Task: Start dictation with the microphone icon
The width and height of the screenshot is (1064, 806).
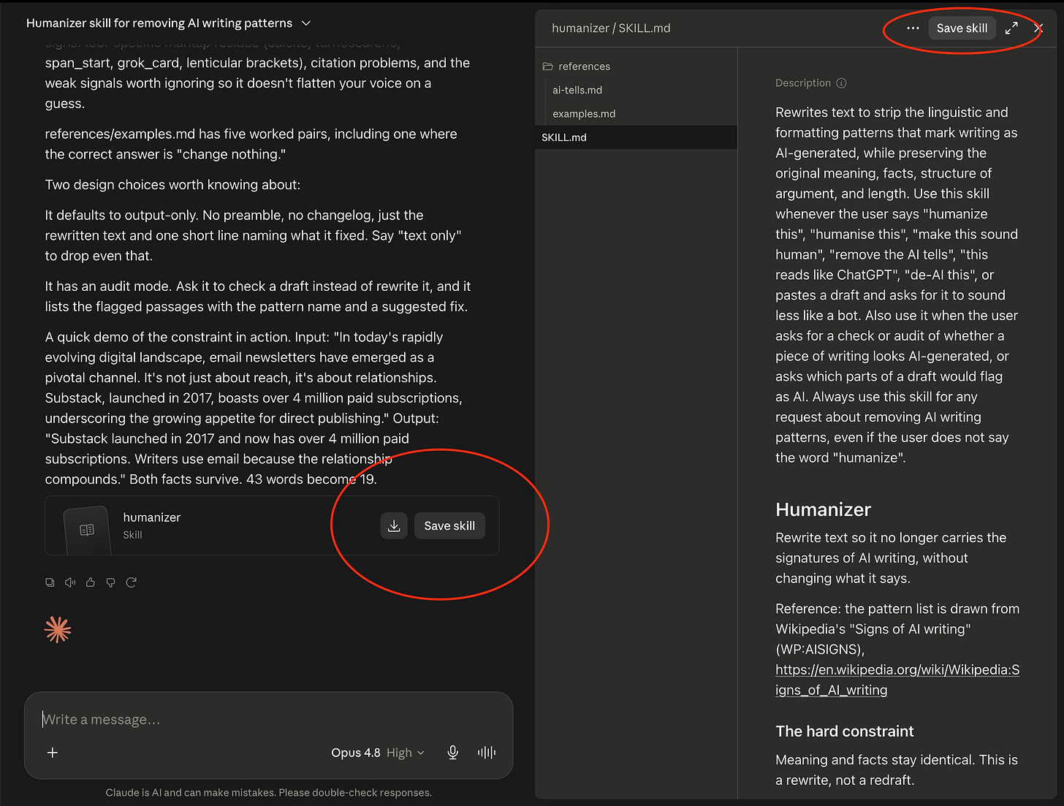Action: pyautogui.click(x=453, y=753)
